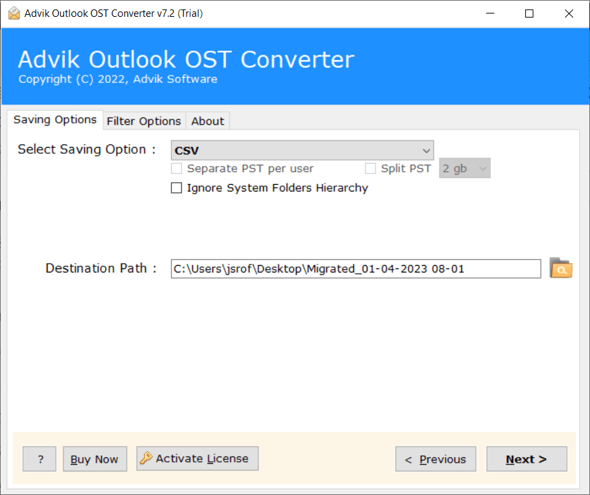The image size is (590, 495).
Task: Open Activate License dialog
Action: pos(198,459)
